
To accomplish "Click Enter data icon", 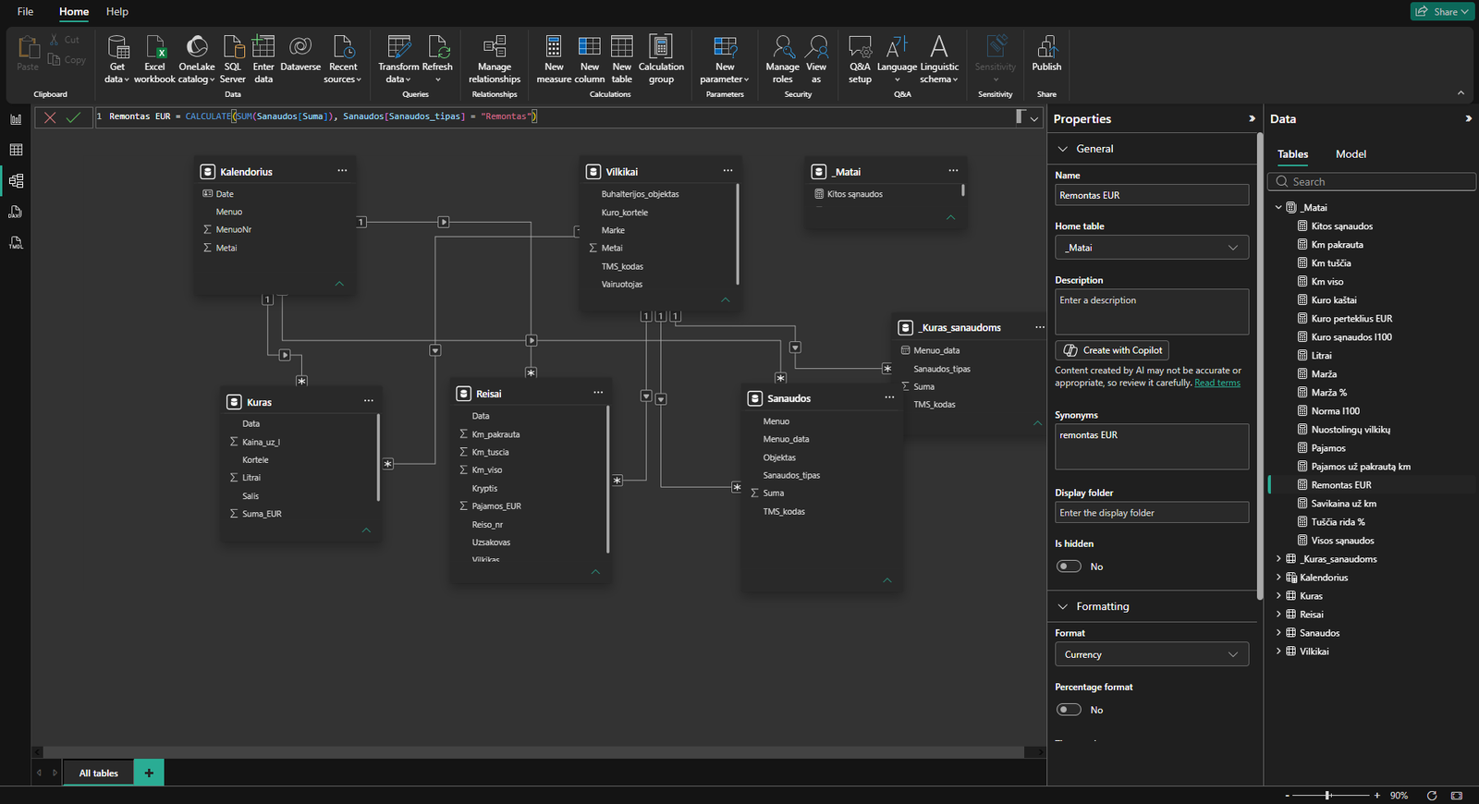I will [263, 46].
